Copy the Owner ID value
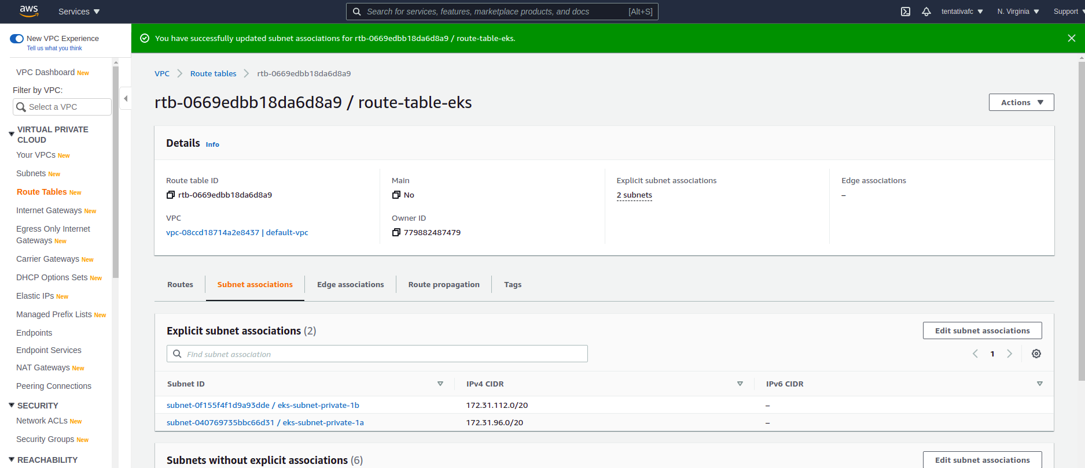1085x468 pixels. tap(396, 232)
